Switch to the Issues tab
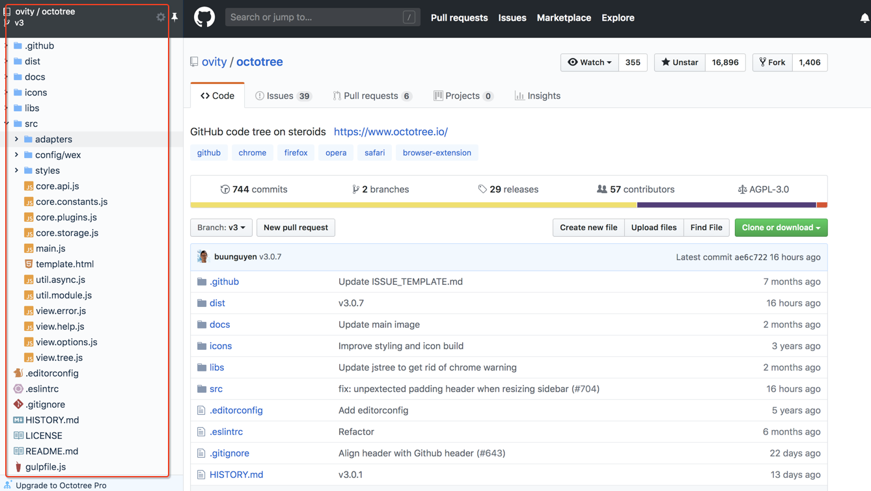Viewport: 871px width, 491px height. click(283, 96)
